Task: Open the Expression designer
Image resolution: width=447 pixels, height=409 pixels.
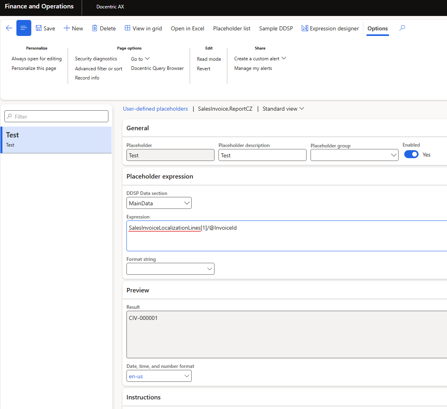Action: tap(330, 28)
